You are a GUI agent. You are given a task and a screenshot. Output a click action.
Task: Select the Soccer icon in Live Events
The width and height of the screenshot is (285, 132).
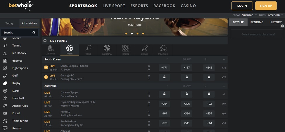click(70, 49)
